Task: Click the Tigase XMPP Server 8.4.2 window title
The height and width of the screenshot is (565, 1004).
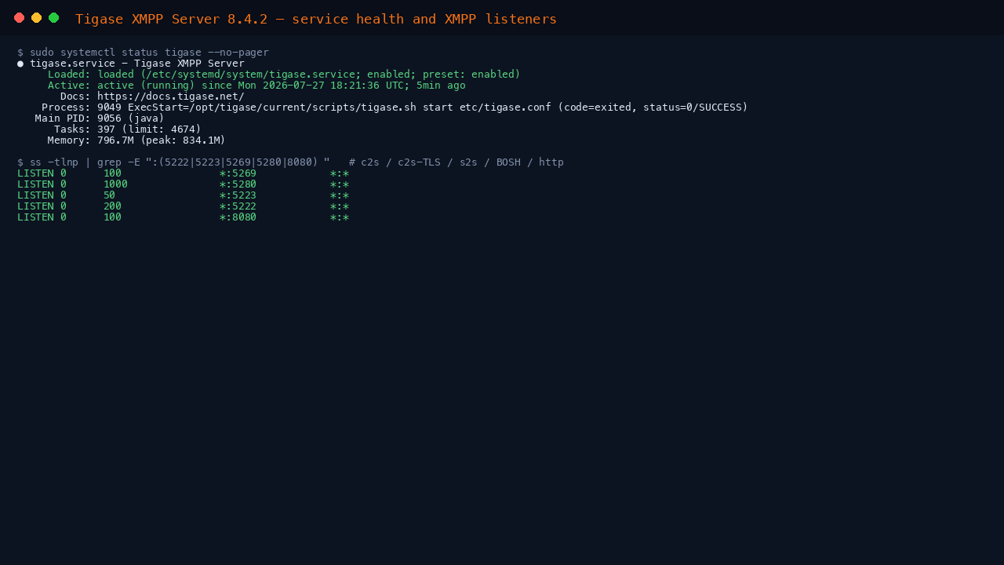Action: pyautogui.click(x=315, y=19)
